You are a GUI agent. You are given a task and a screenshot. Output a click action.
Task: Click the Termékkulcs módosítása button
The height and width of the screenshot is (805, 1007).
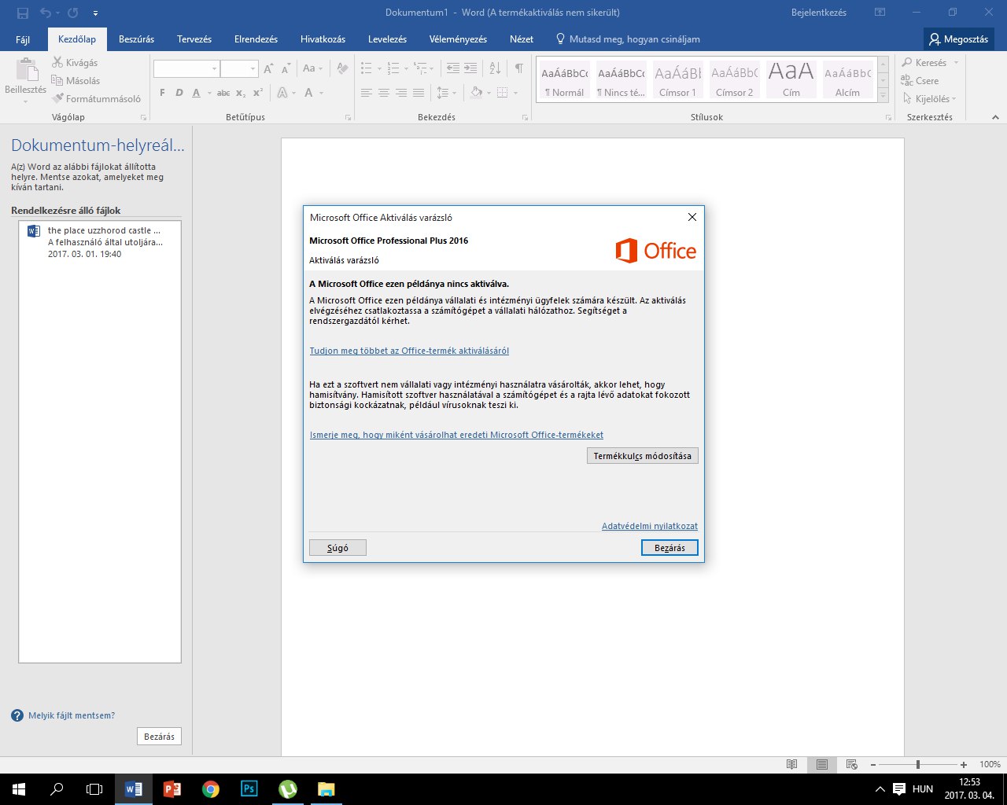click(x=643, y=456)
